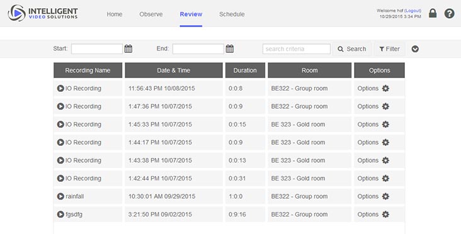Click Options text in fgsdfg row
Image resolution: width=461 pixels, height=234 pixels.
coord(368,214)
